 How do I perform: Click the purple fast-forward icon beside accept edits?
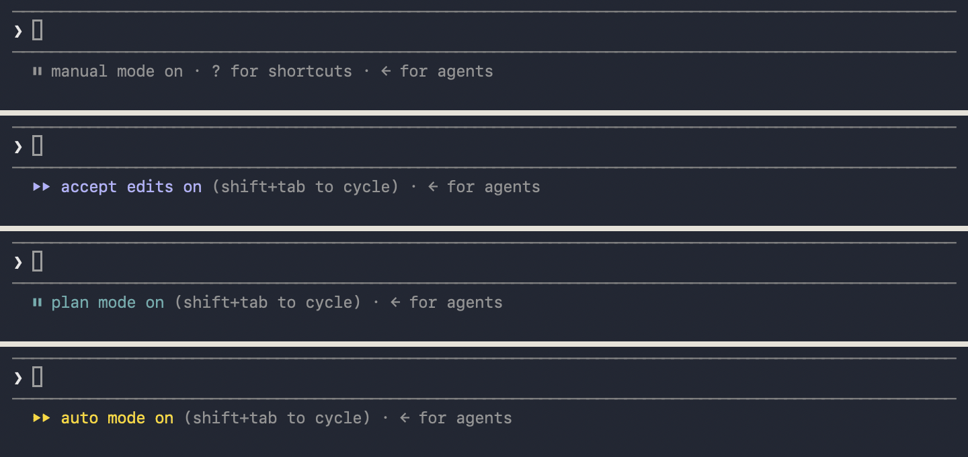pos(42,187)
